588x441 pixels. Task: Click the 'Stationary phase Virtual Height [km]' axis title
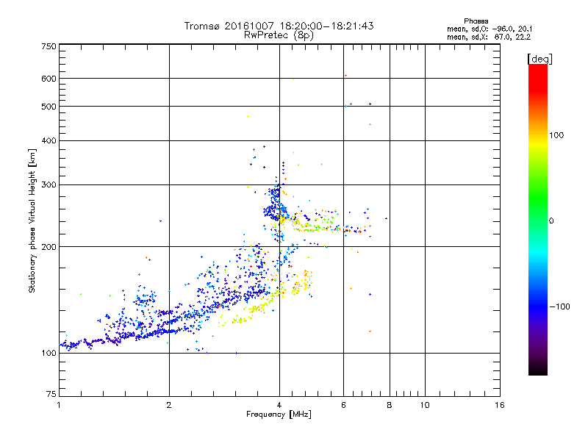32,220
